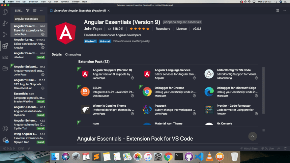The image size is (290, 163).
Task: Manage gear for EditorConfig for VS Code
Action: 256,78
